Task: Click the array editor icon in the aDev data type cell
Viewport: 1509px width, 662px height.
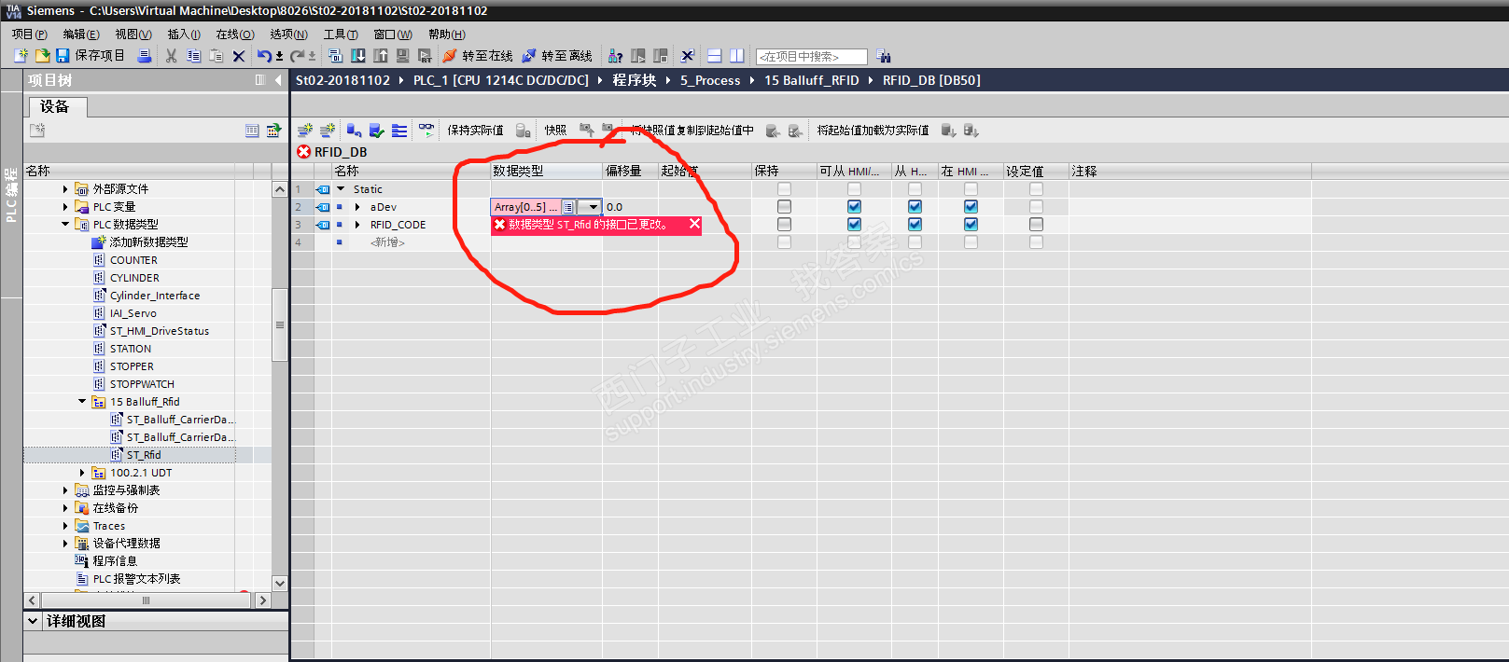Action: (x=568, y=207)
